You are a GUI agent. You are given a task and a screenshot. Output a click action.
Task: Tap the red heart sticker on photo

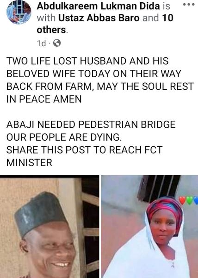[x=182, y=200]
